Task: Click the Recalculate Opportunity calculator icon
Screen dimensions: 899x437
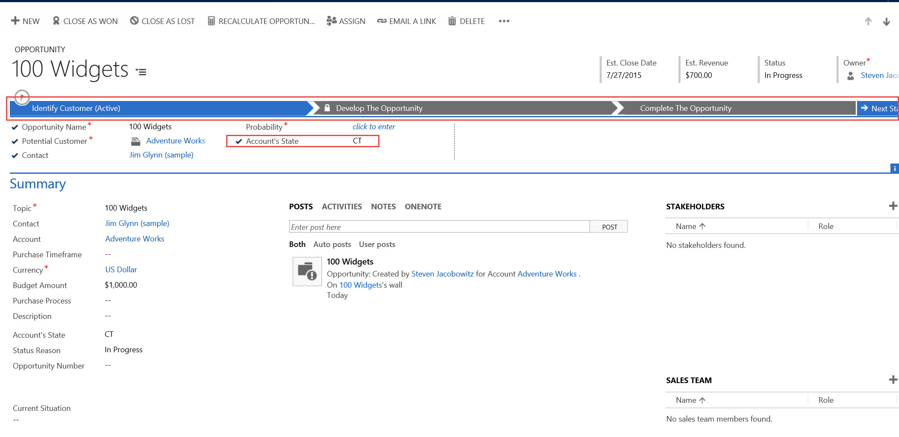Action: pyautogui.click(x=211, y=21)
